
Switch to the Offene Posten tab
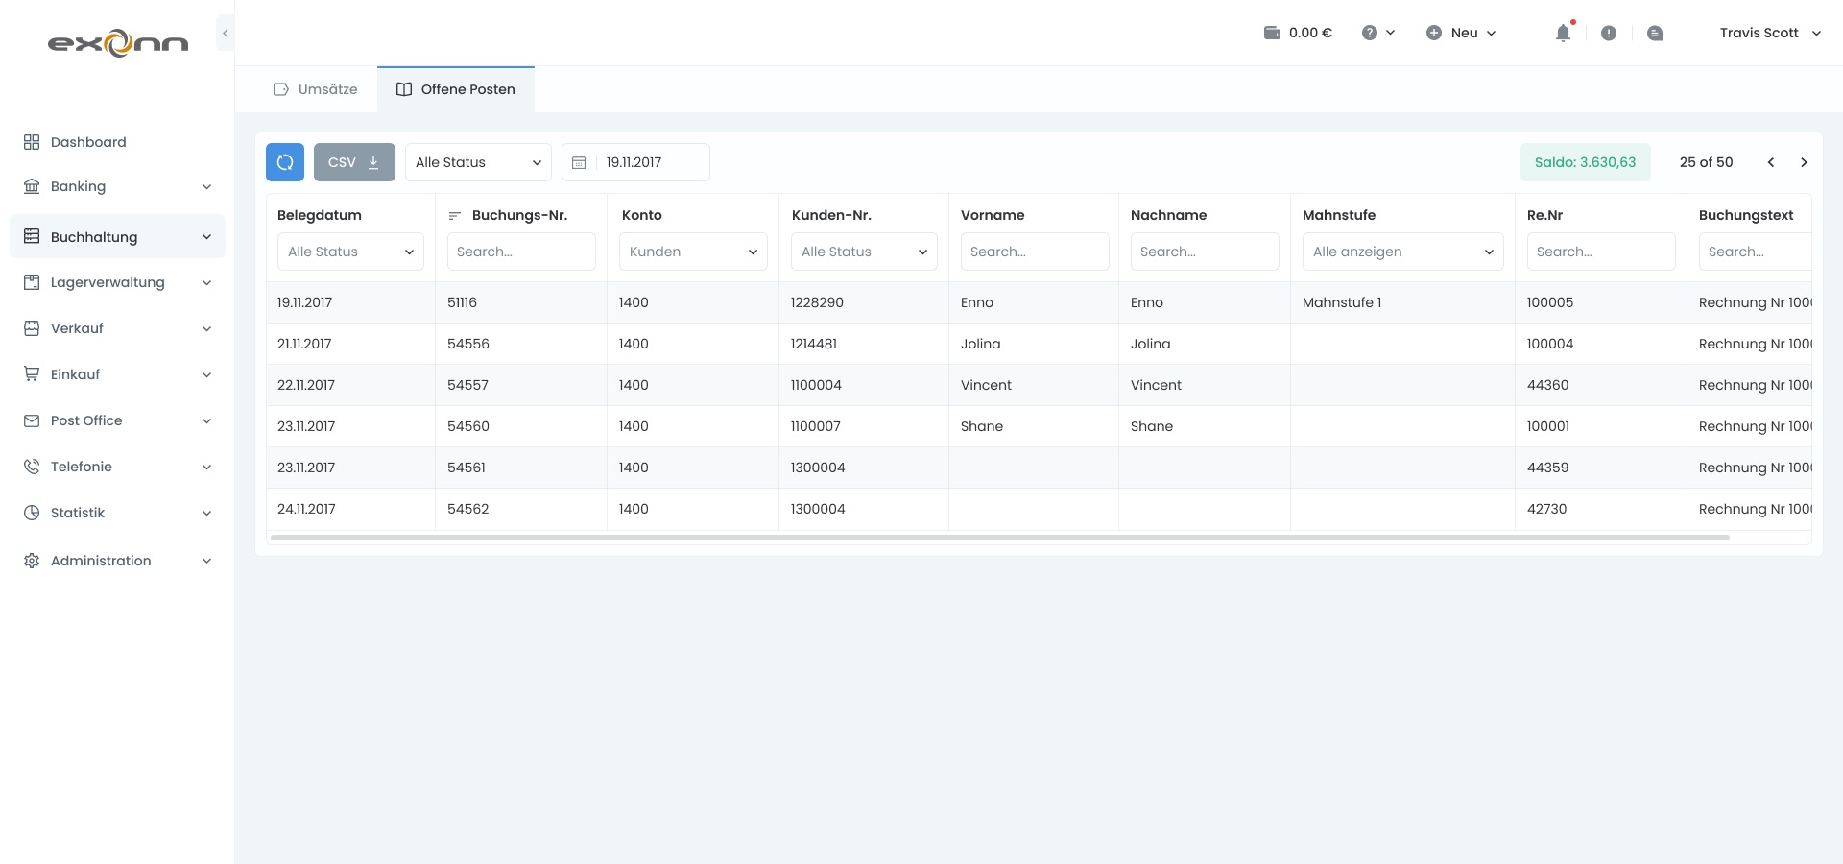(456, 89)
